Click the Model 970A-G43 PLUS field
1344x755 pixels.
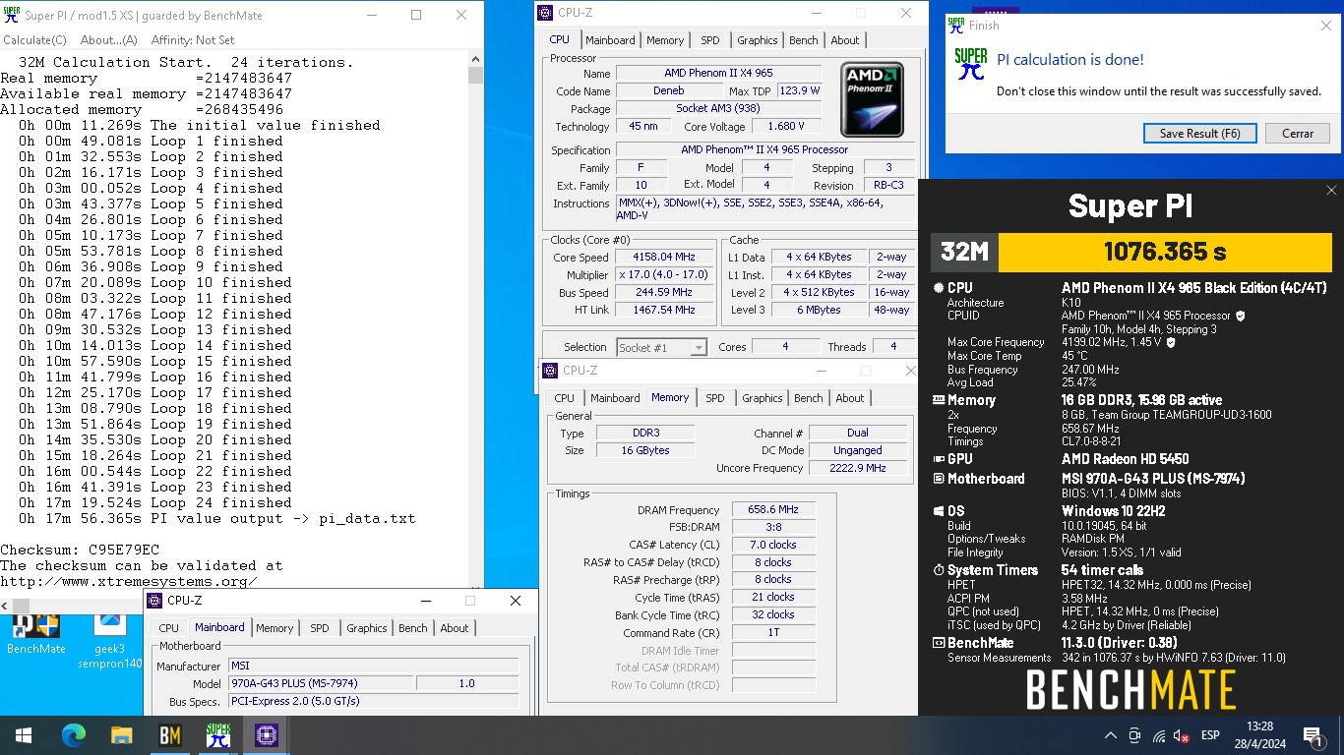click(321, 683)
